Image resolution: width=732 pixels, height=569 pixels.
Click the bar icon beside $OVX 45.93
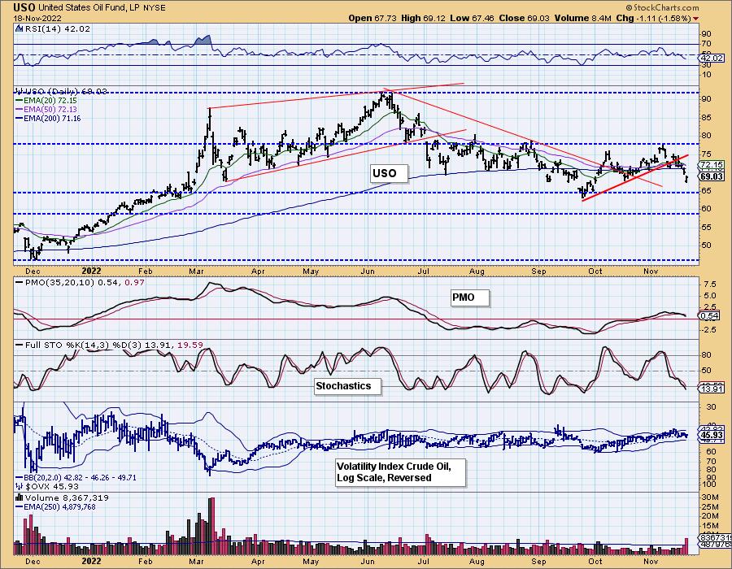[x=20, y=486]
